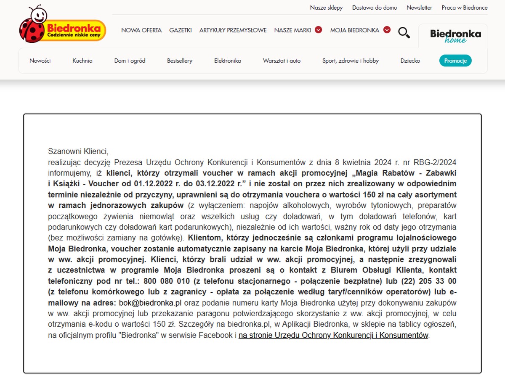Choose the Dom i ogród category
Viewport: 505px width, 389px height.
tap(130, 61)
